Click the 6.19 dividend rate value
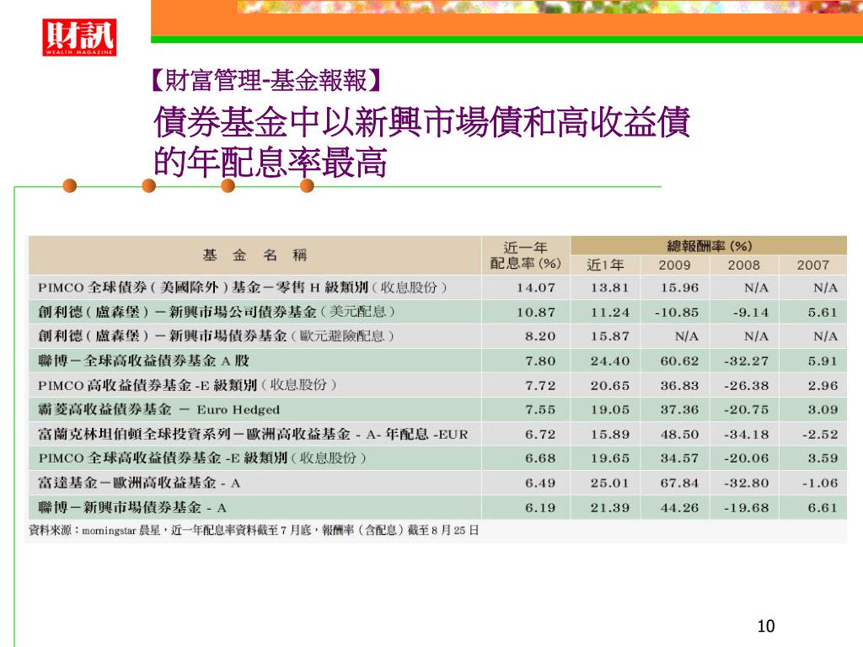 (x=539, y=507)
